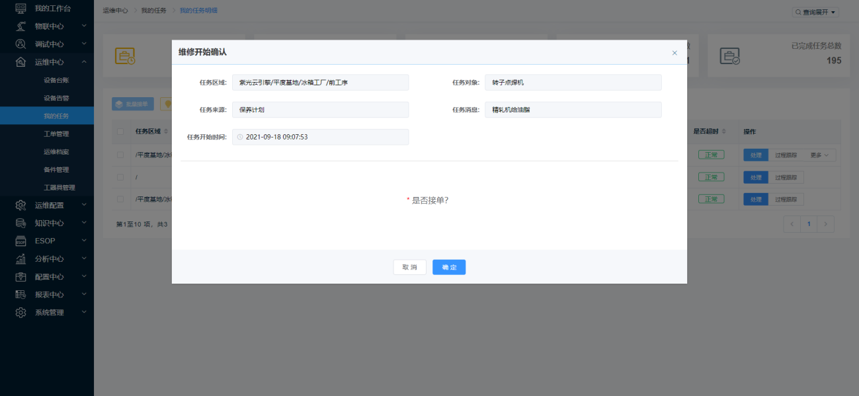Click the 批量接单 button
Image resolution: width=859 pixels, height=396 pixels.
pyautogui.click(x=133, y=104)
